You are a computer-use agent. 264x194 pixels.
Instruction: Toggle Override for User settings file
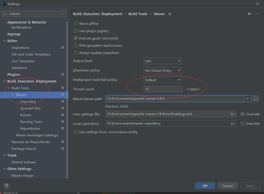(242, 114)
